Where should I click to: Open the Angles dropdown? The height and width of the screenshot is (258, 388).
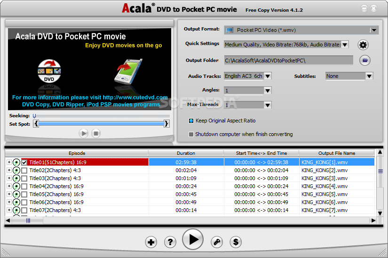268,91
